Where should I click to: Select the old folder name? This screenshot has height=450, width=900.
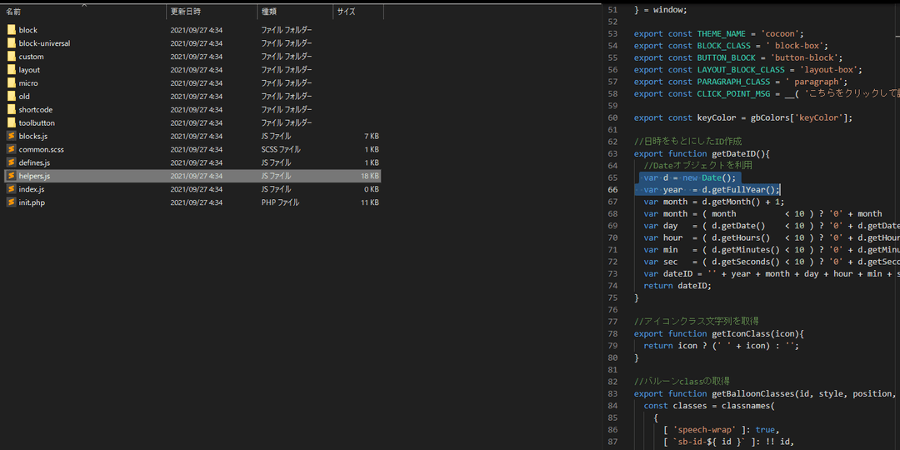coord(24,96)
